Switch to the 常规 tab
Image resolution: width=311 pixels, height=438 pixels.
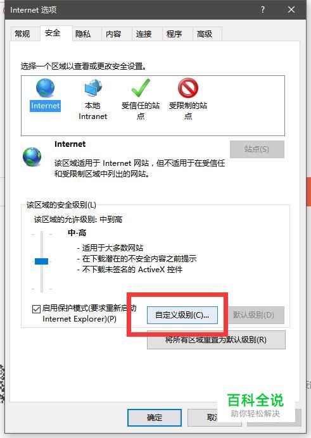(x=22, y=34)
